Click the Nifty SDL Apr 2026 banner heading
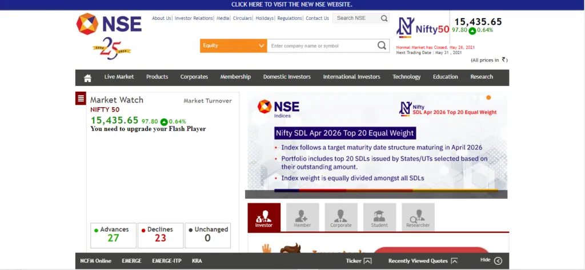The width and height of the screenshot is (585, 270). coord(344,133)
